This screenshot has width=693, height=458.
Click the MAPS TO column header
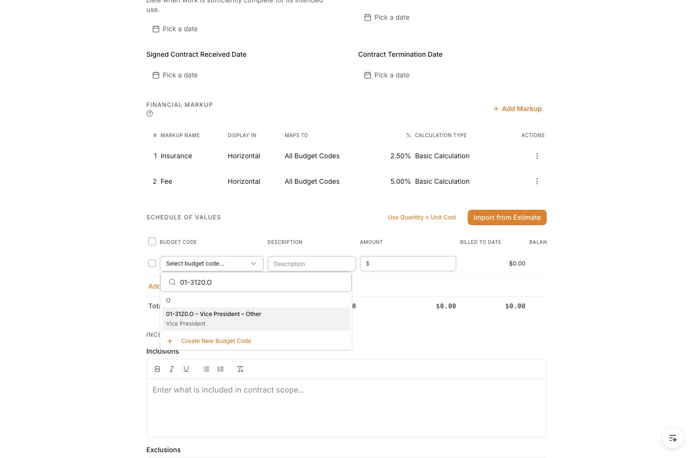(x=296, y=135)
